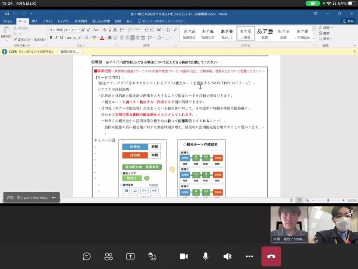Open more meeting options menu

(249, 256)
